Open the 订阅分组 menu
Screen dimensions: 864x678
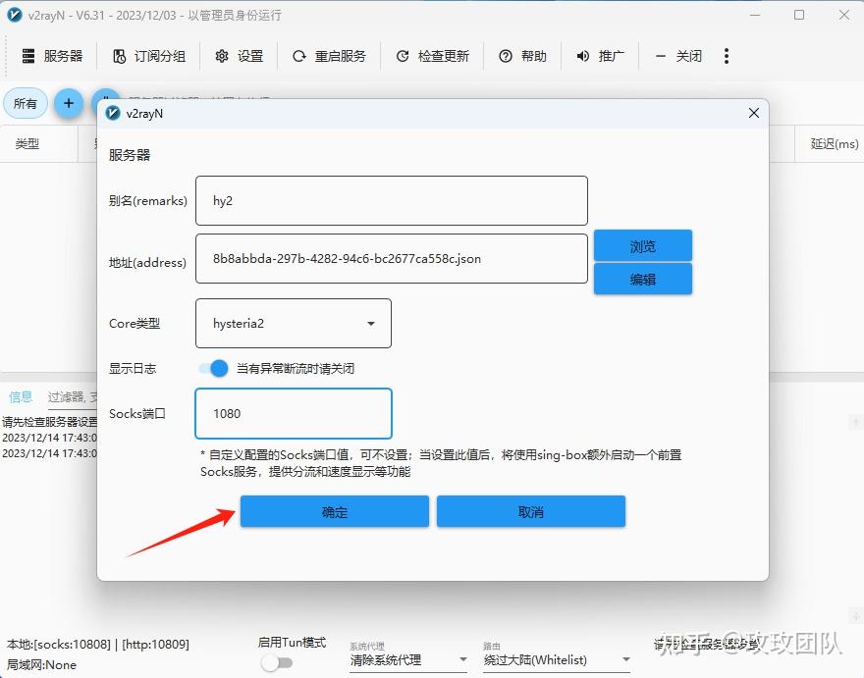tap(149, 56)
